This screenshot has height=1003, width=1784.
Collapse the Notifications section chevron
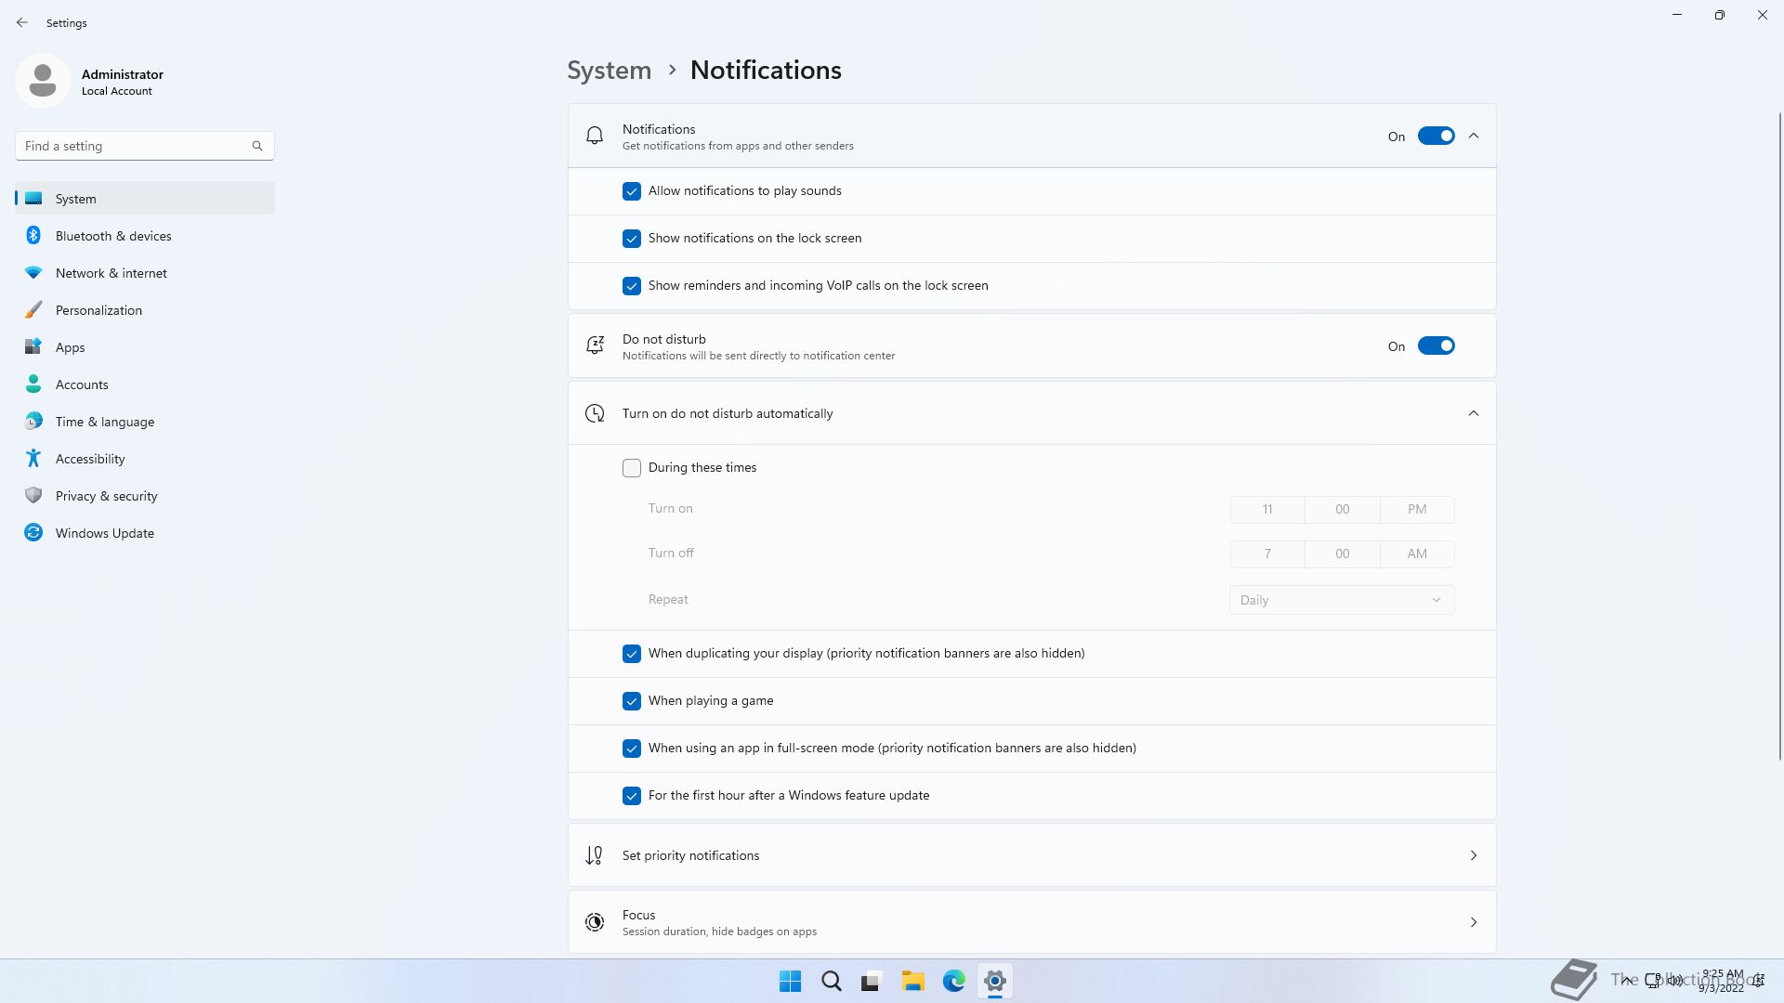click(x=1474, y=137)
